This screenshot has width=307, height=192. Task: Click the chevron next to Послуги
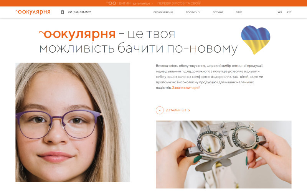(199, 12)
